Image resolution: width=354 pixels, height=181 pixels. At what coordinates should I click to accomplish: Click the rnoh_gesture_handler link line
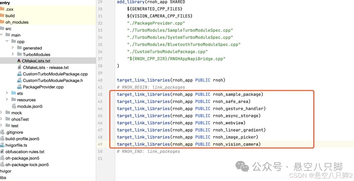click(191, 109)
